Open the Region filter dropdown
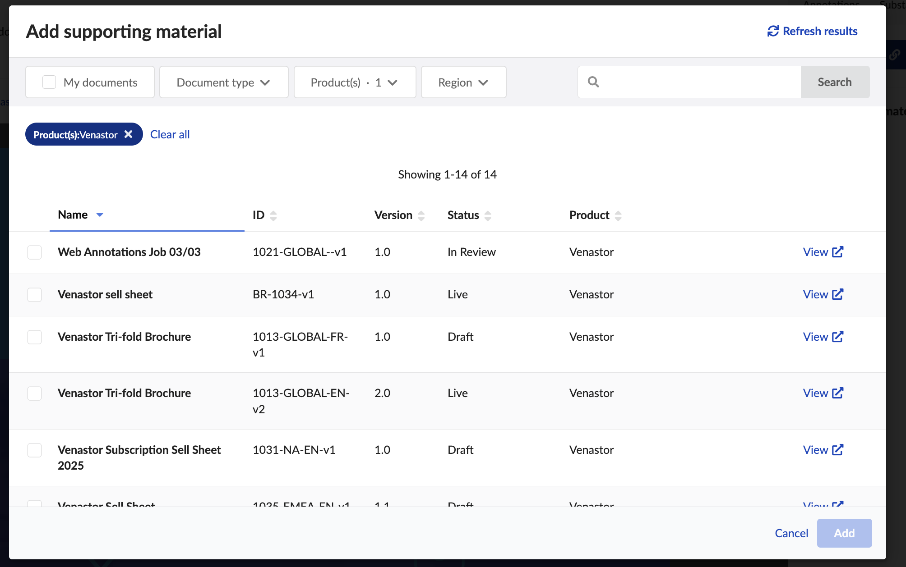The image size is (906, 567). pos(463,82)
